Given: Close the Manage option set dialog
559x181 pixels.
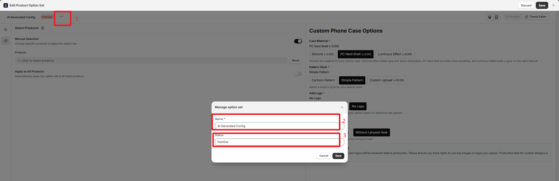Looking at the screenshot, I should click(x=342, y=107).
